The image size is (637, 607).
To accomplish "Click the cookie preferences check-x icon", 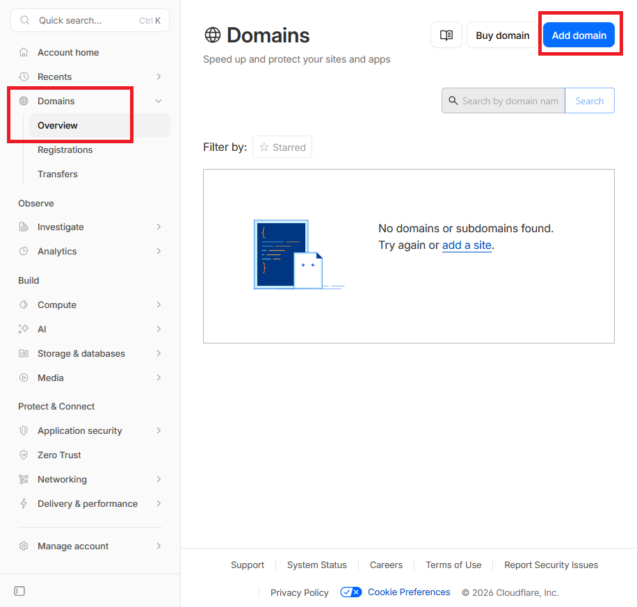I will click(x=351, y=592).
